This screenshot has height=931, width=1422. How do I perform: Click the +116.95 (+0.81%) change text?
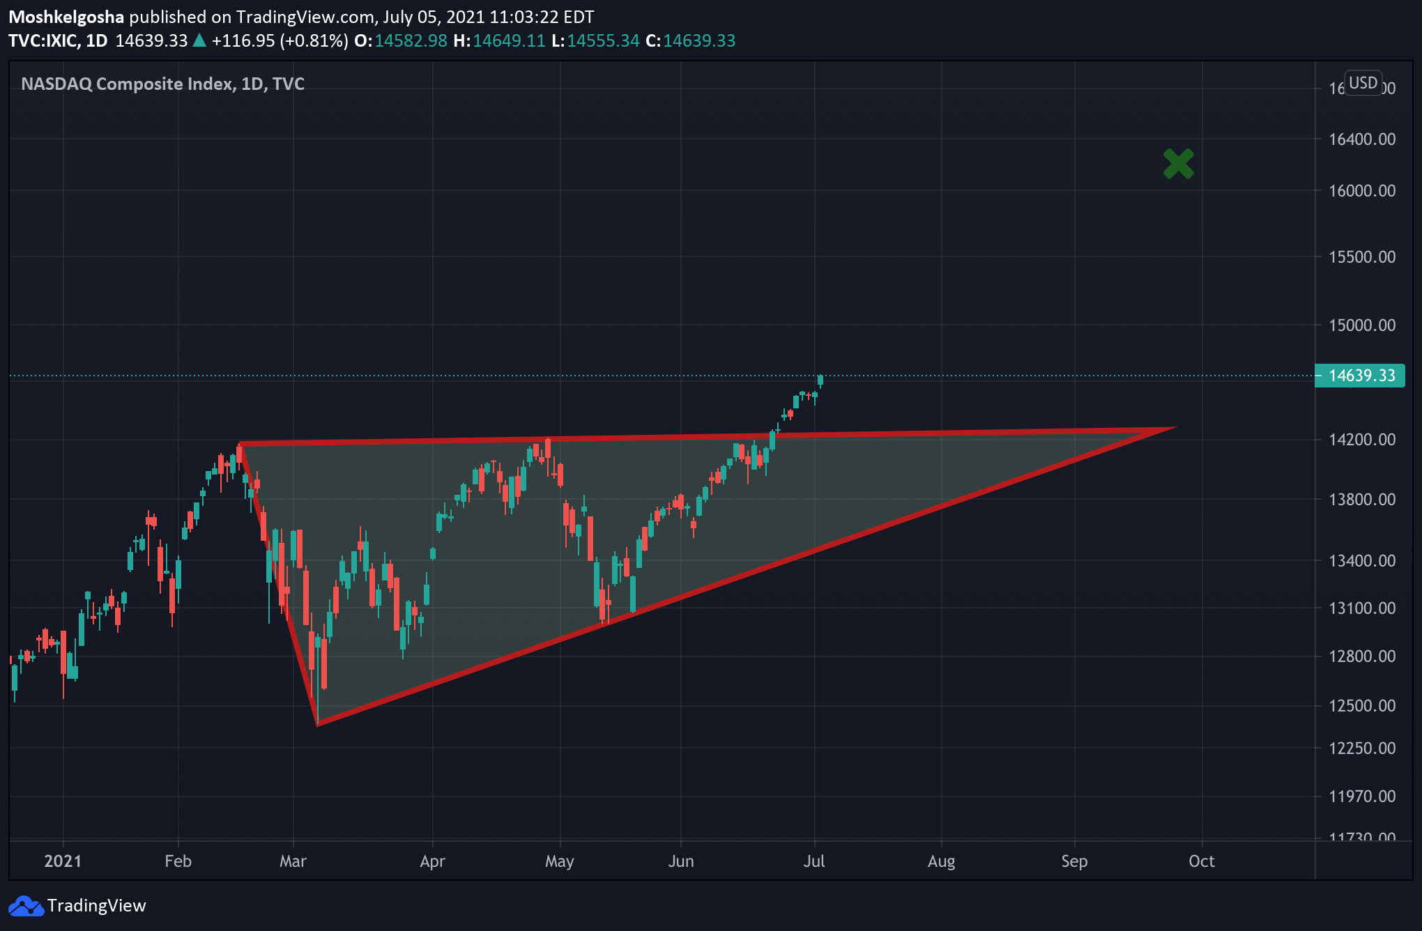click(280, 41)
